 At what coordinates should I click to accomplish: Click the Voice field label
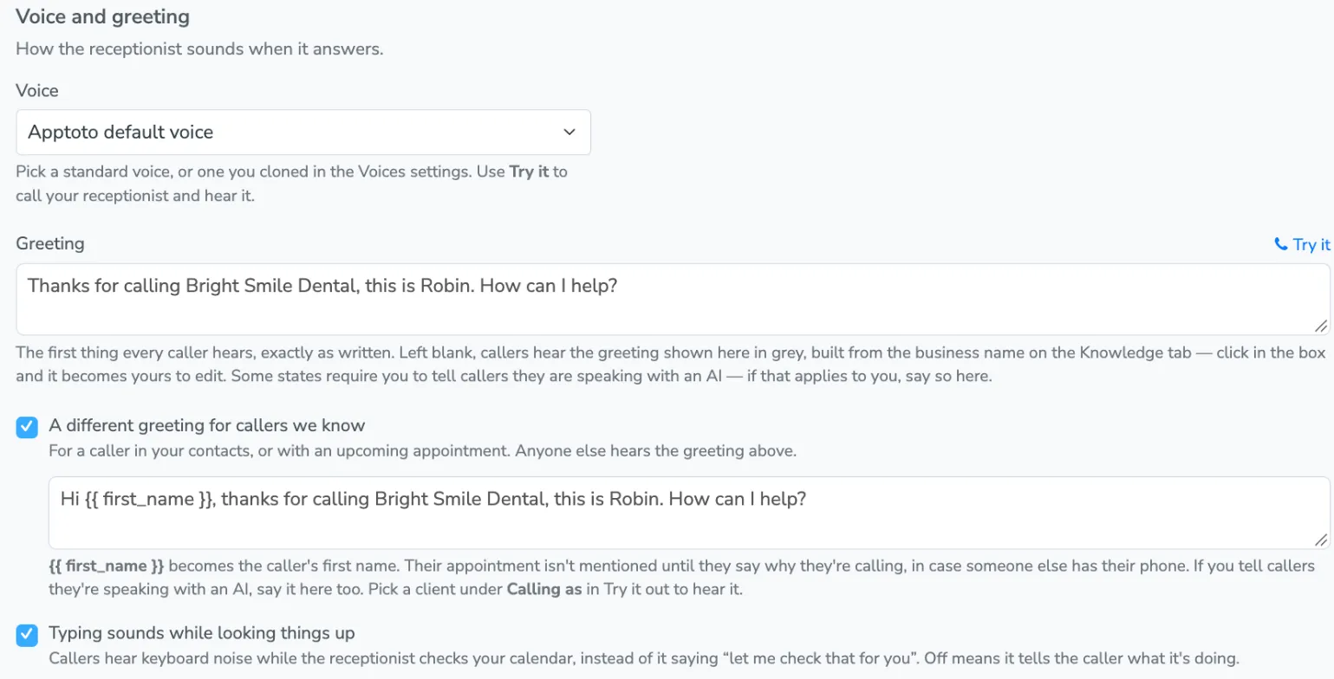point(37,90)
